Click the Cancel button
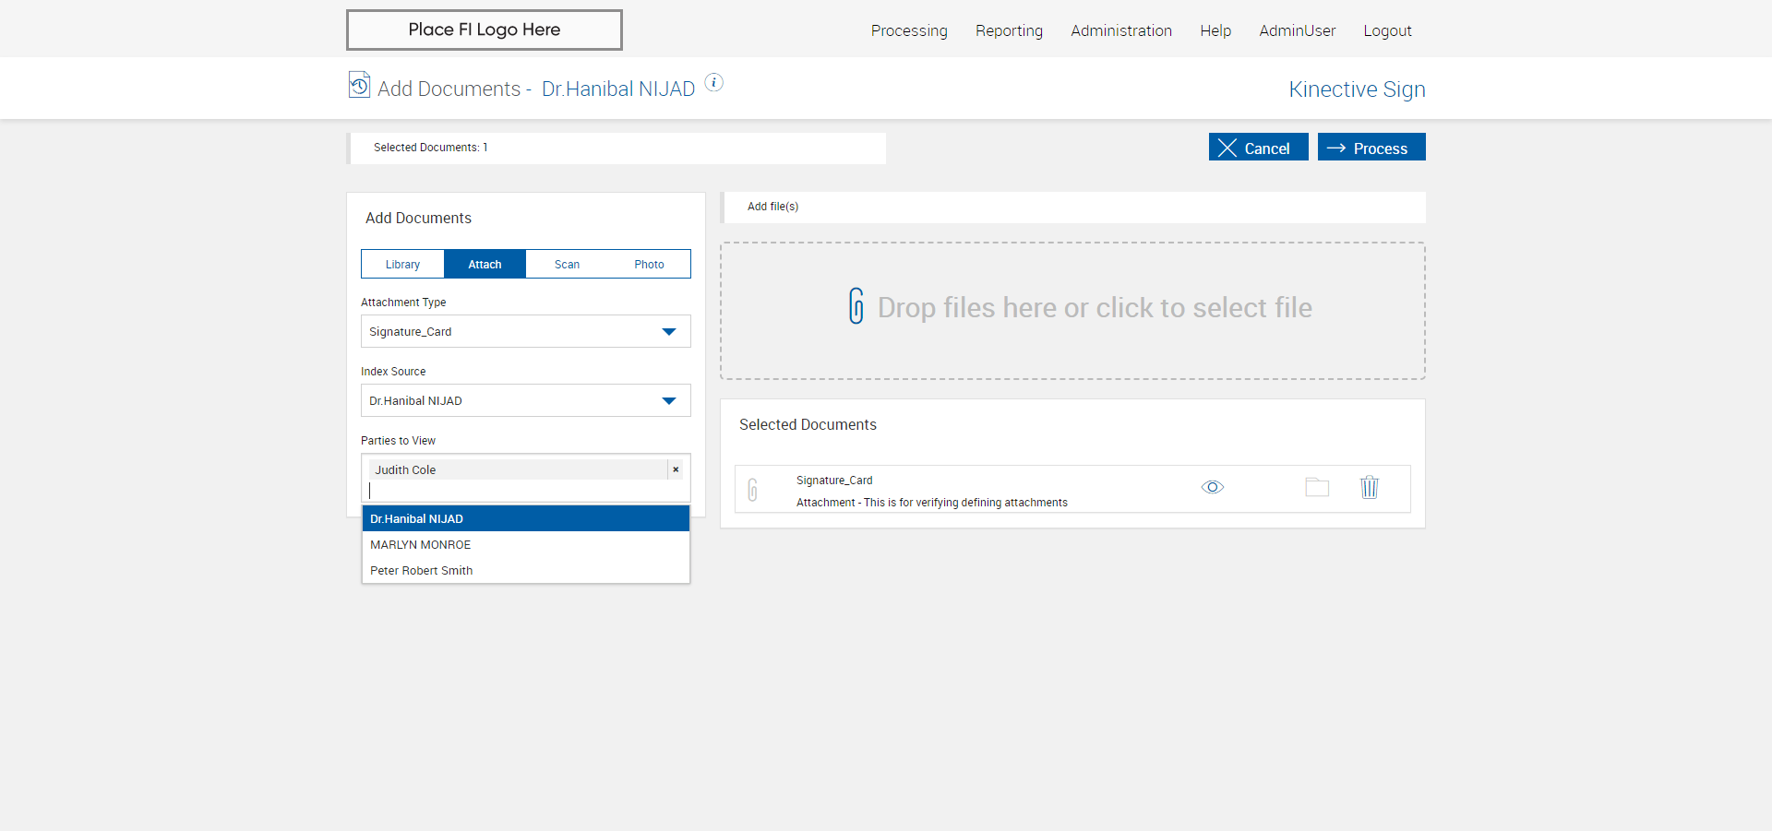1772x831 pixels. tap(1258, 148)
